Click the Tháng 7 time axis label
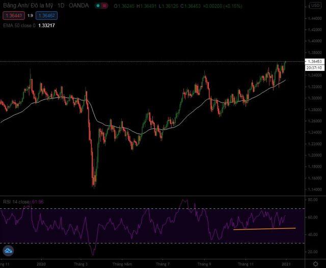This screenshot has width=326, height=268. pos(163,264)
